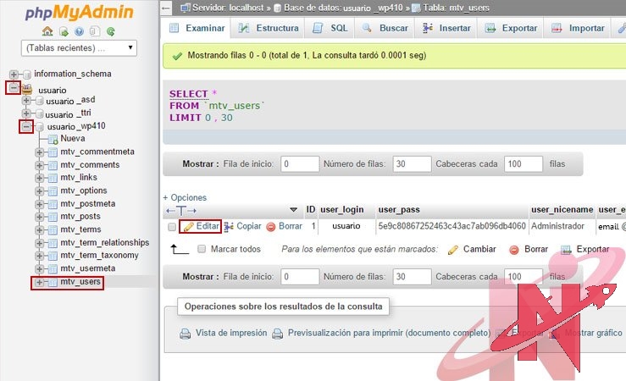
Task: Click the printer icon for Vista de impresión
Action: (185, 334)
